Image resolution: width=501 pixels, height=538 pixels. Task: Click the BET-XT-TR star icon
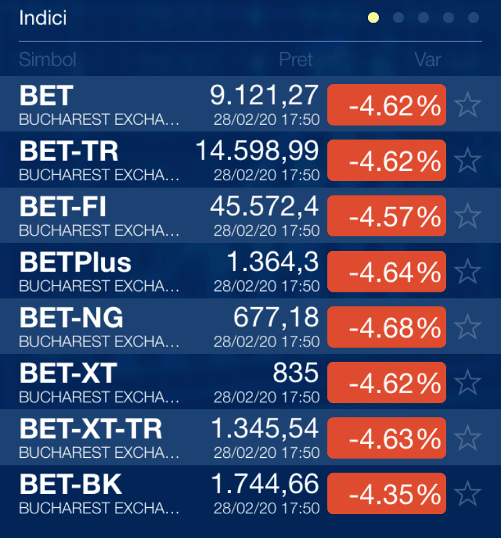pos(468,438)
